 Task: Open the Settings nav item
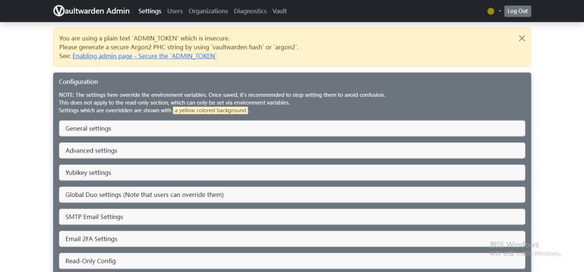[x=149, y=11]
